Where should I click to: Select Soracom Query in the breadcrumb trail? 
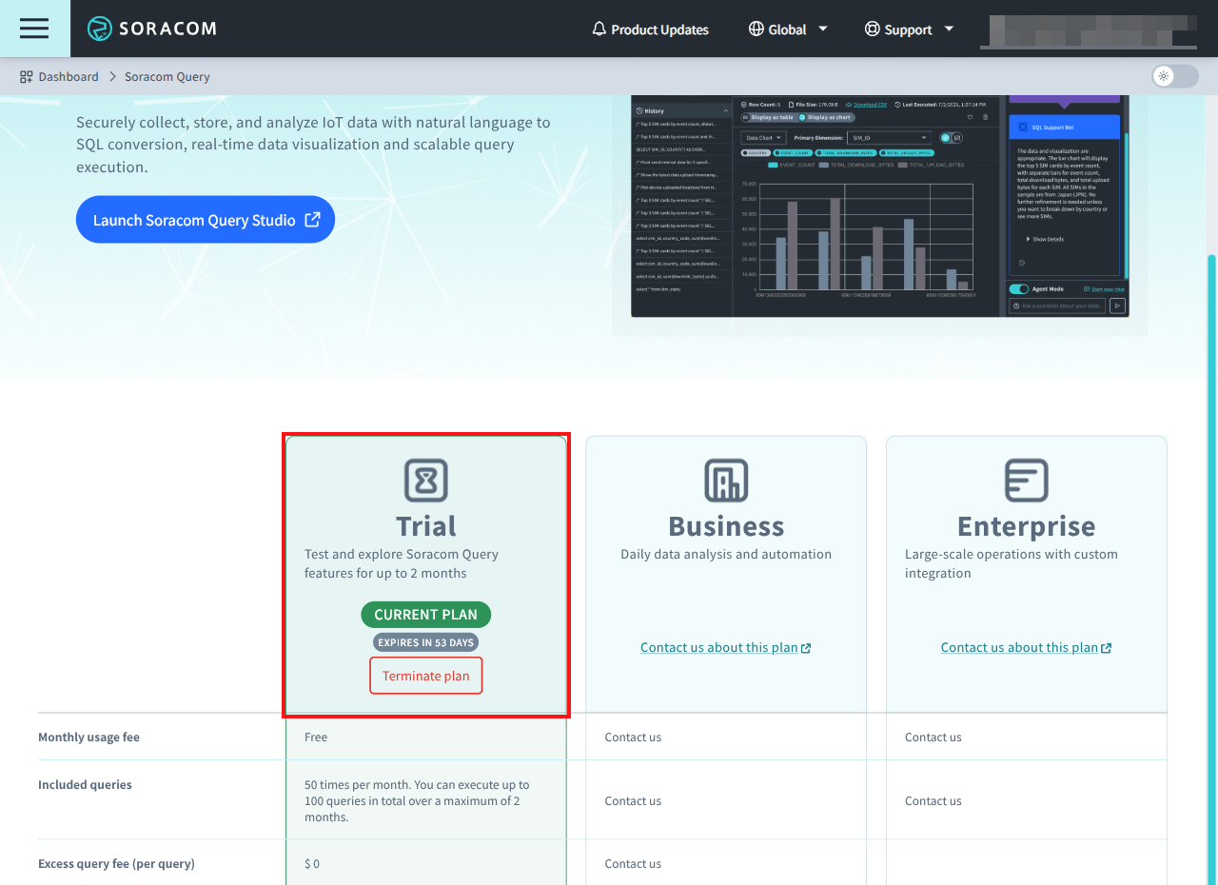point(167,76)
